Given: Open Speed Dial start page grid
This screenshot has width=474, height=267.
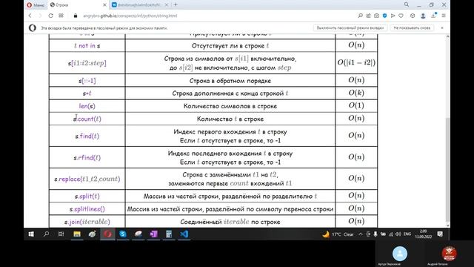Looking at the screenshot, I should point(61,16).
